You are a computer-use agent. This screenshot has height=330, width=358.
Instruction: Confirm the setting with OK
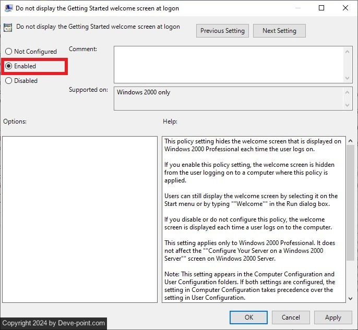coord(249,317)
